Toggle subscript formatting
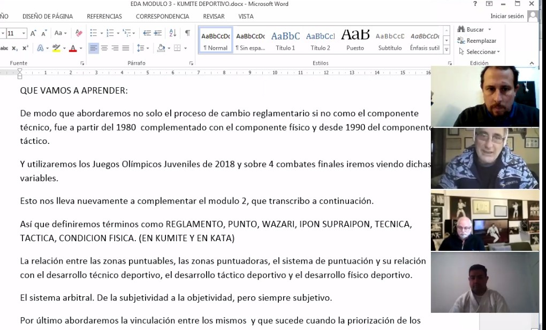The width and height of the screenshot is (546, 330). coord(15,48)
